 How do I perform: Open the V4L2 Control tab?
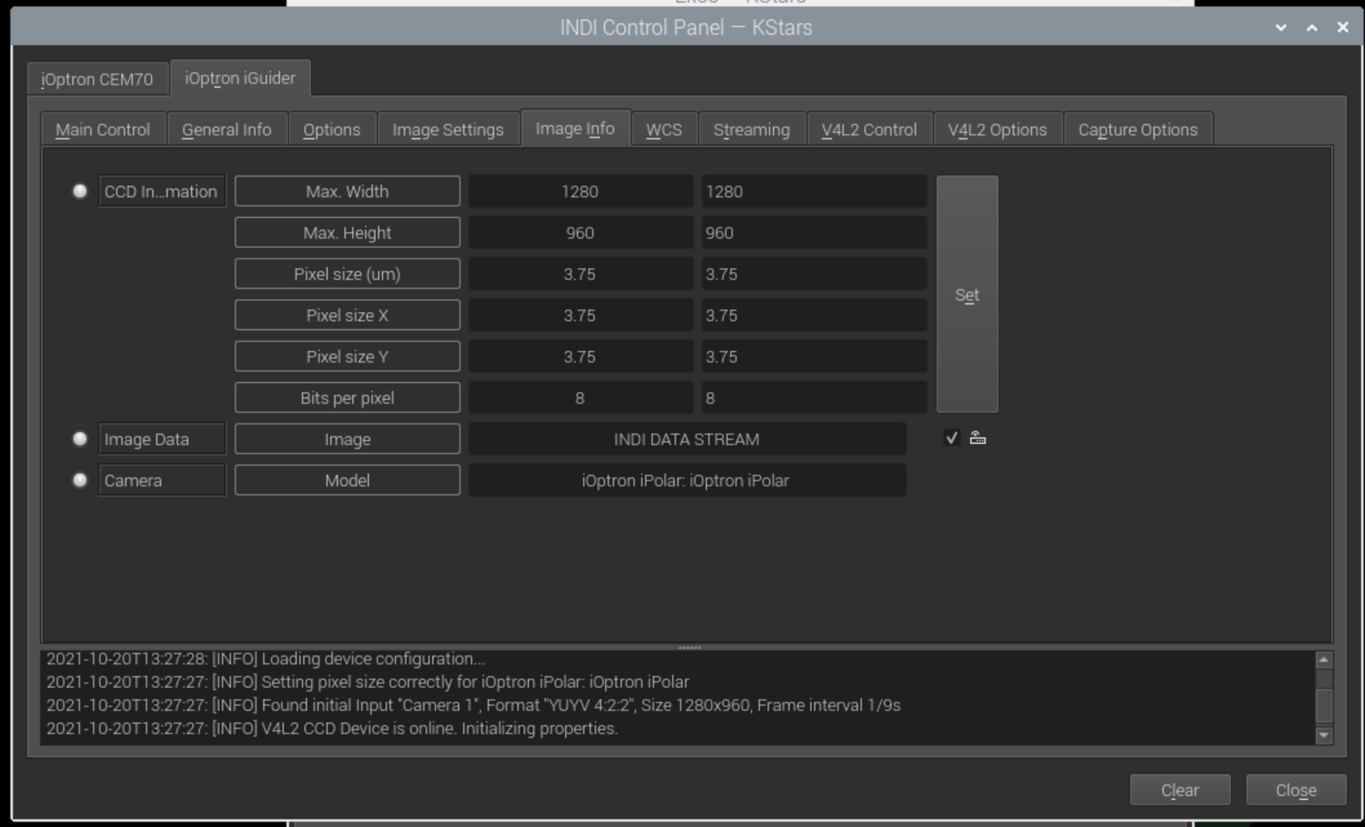click(x=868, y=130)
